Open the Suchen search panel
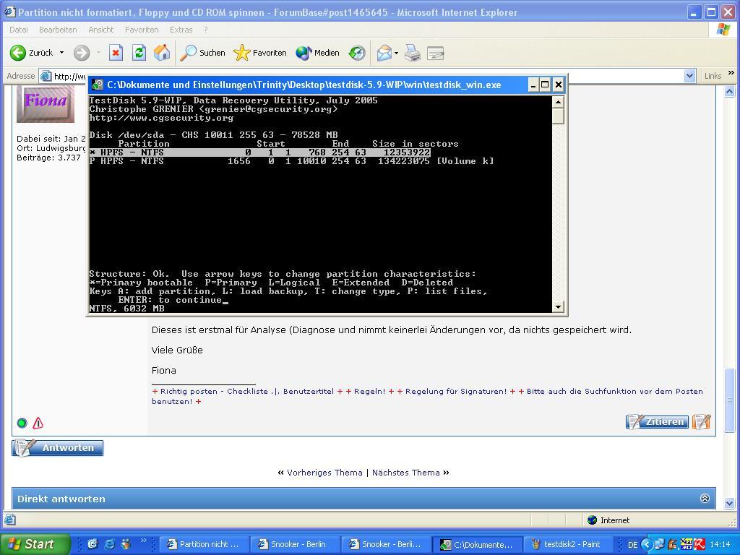The image size is (740, 555). [x=203, y=53]
